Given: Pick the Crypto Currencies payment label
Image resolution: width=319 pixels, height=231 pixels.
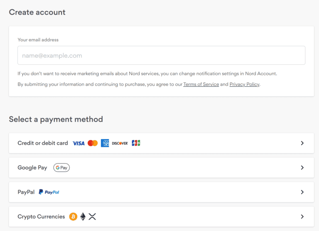Looking at the screenshot, I should click(x=41, y=217).
